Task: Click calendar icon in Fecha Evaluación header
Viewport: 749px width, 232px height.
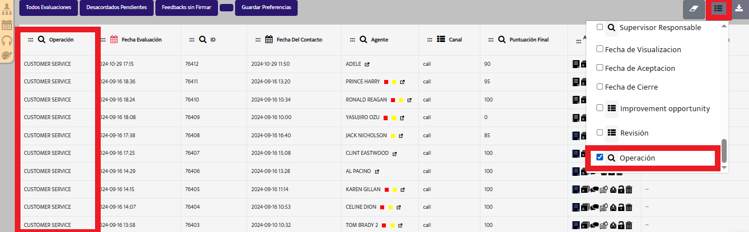Action: (114, 40)
